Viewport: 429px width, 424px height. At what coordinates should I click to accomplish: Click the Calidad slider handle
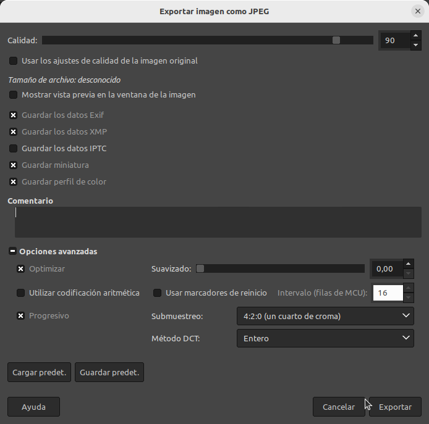coord(336,40)
